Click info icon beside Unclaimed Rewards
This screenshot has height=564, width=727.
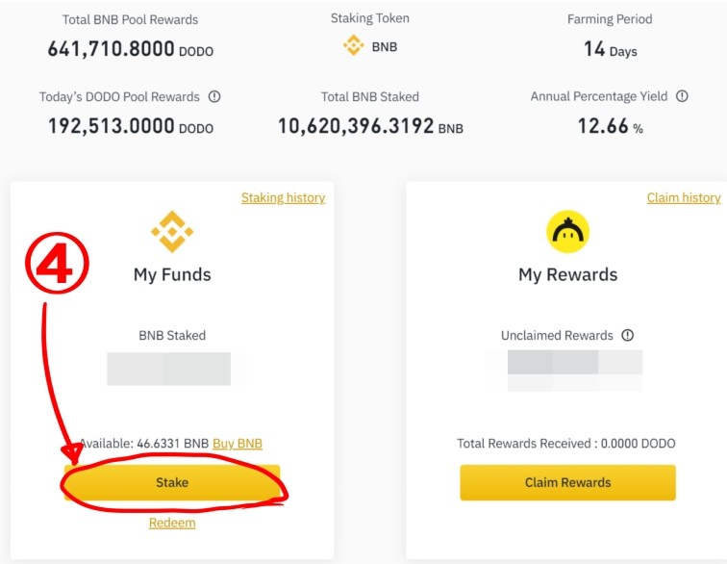tap(628, 336)
